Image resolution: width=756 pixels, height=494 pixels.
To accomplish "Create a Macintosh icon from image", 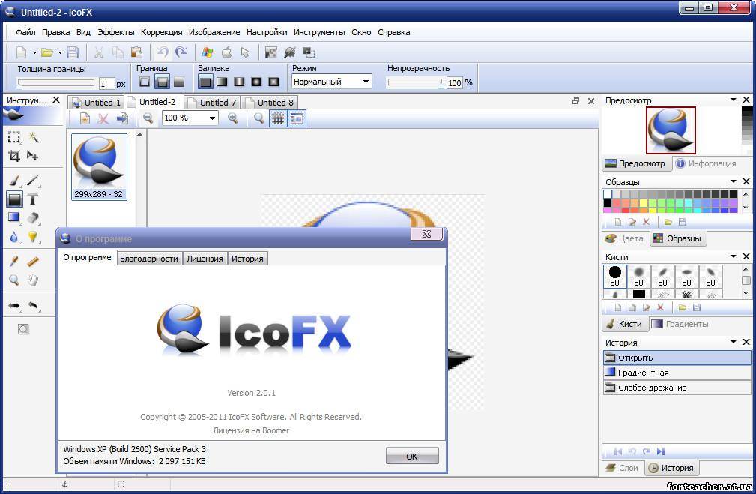I will pos(226,52).
